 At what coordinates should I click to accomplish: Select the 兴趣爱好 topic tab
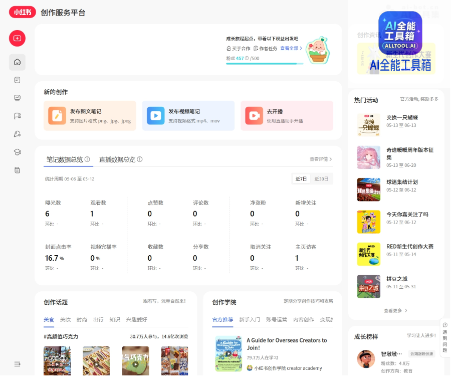coord(137,320)
